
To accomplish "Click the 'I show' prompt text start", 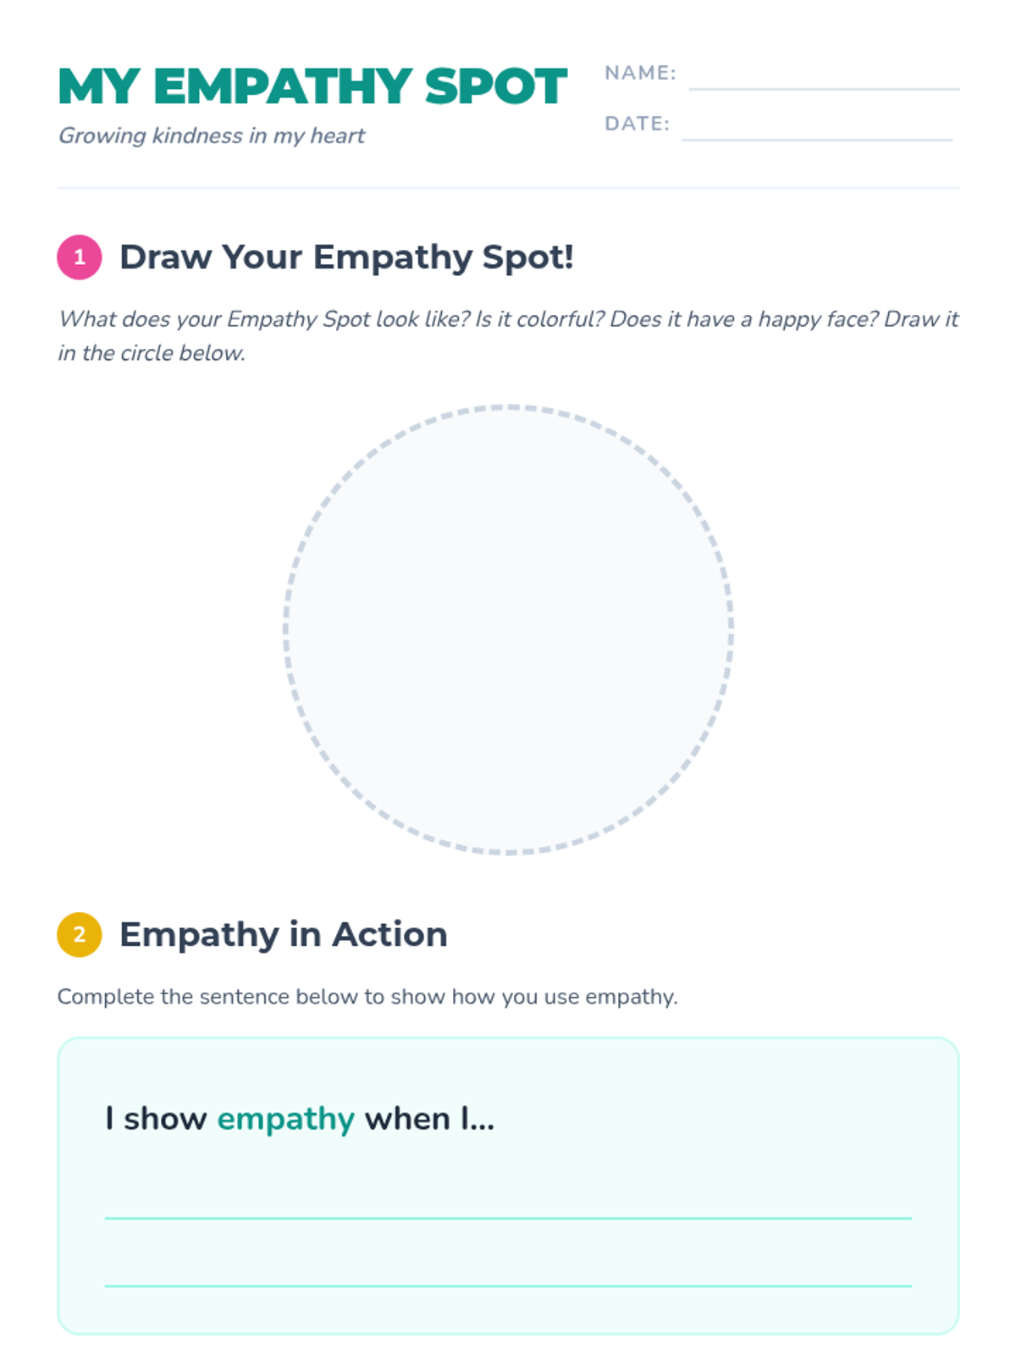I will click(x=156, y=1119).
